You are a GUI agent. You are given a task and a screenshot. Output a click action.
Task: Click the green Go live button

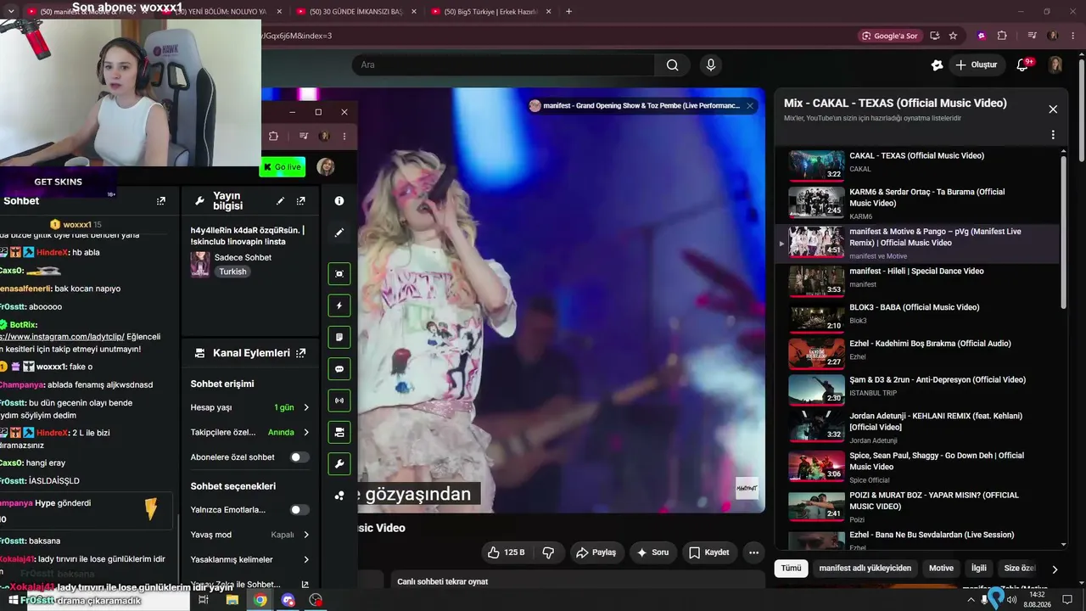click(x=282, y=167)
